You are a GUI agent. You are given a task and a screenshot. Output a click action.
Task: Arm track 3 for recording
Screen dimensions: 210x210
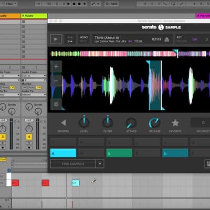pyautogui.click(x=3, y=148)
